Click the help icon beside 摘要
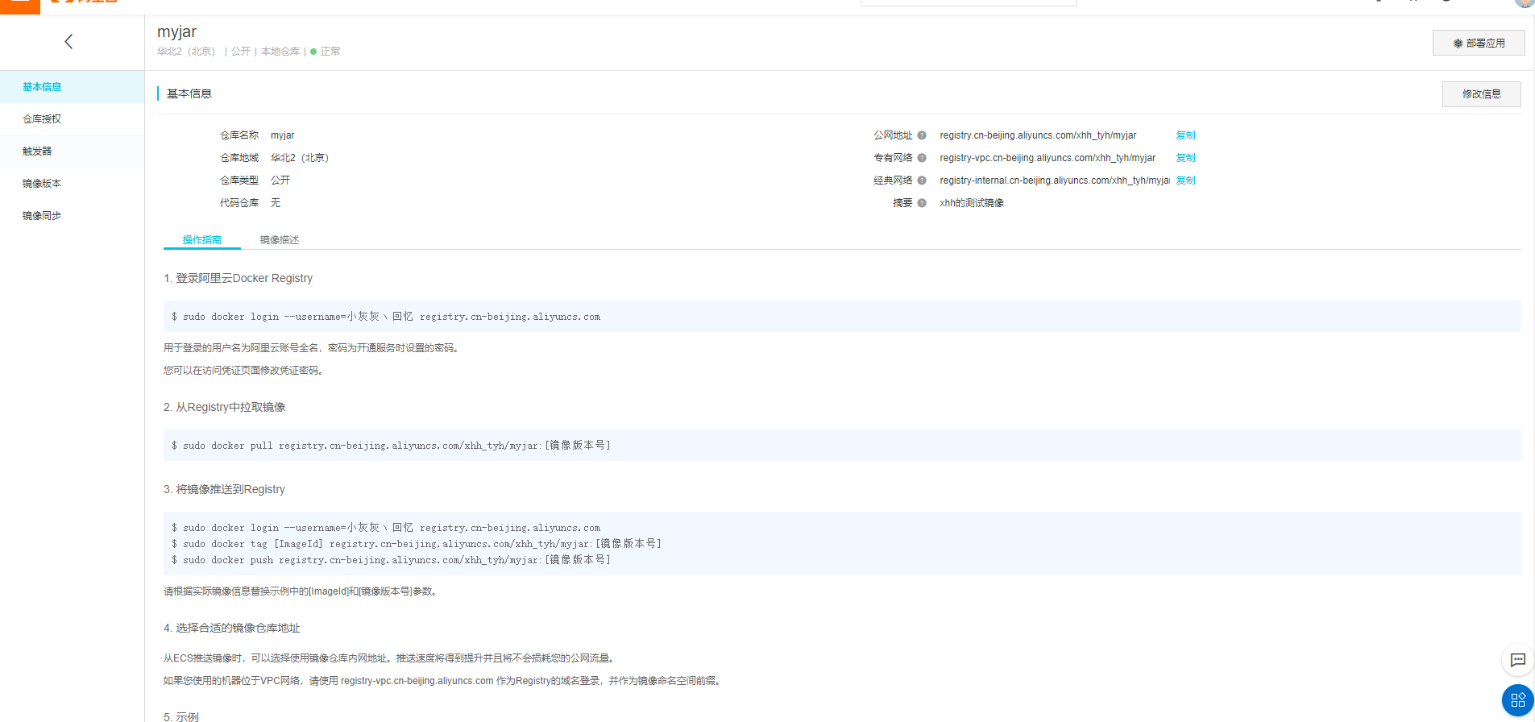 click(x=922, y=203)
